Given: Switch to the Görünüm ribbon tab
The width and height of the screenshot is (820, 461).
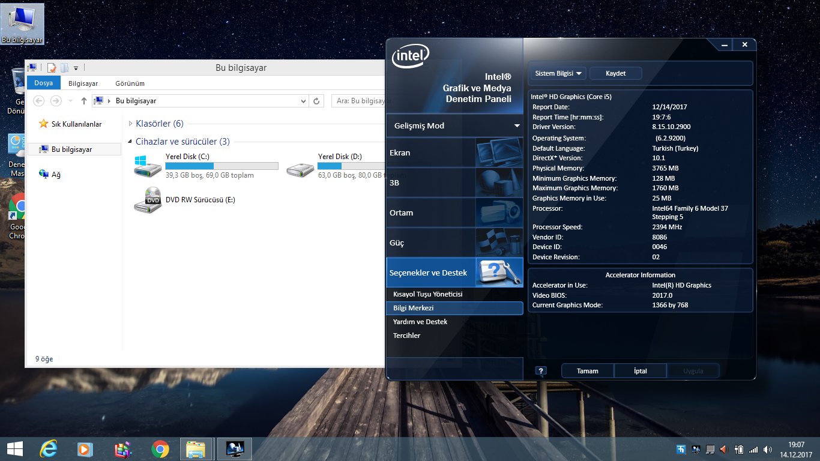Looking at the screenshot, I should (130, 83).
